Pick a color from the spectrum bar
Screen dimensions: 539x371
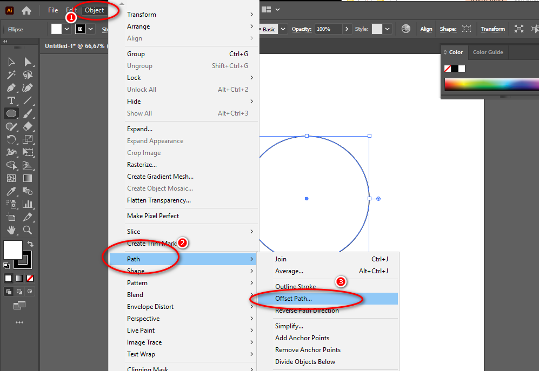click(x=489, y=84)
